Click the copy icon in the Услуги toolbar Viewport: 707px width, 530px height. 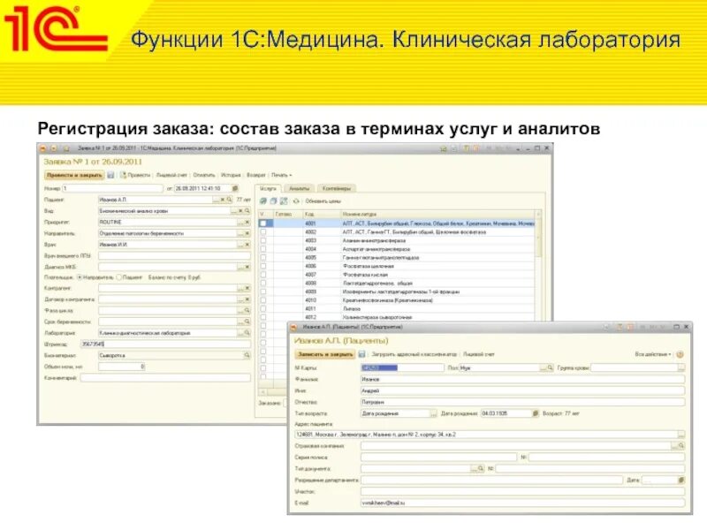pyautogui.click(x=273, y=201)
